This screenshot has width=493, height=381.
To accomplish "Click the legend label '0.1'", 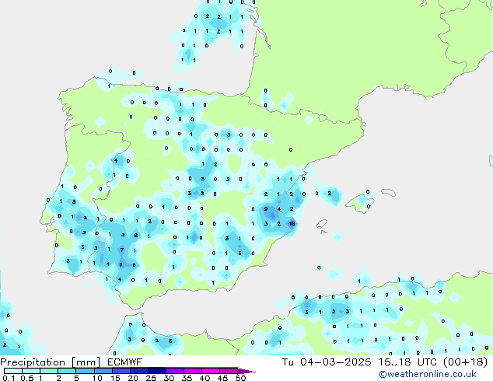I will 9,378.
